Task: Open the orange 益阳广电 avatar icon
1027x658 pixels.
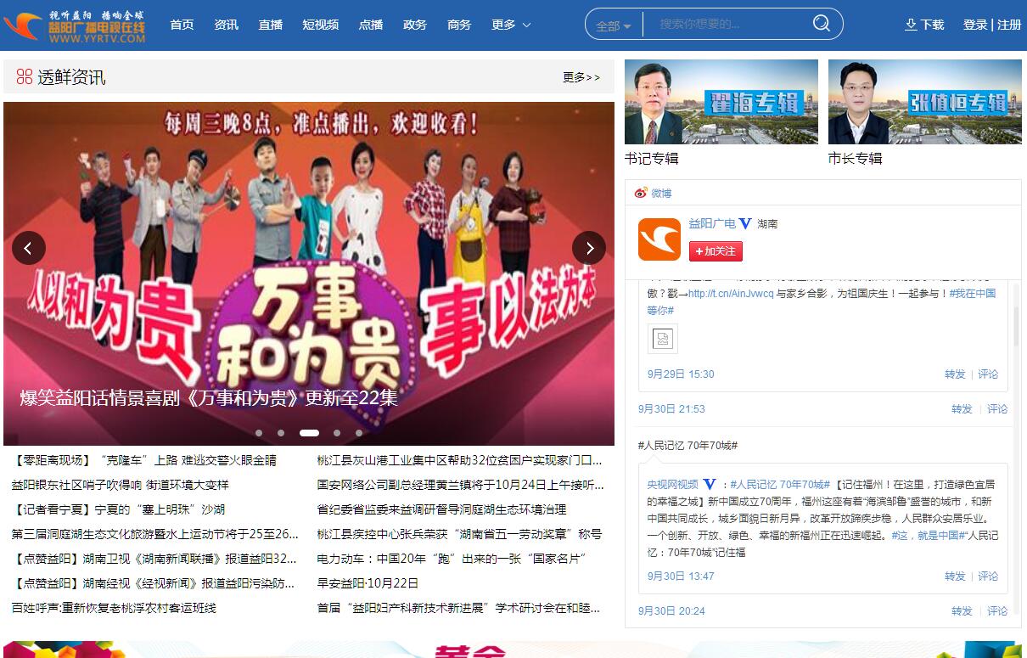Action: point(659,239)
